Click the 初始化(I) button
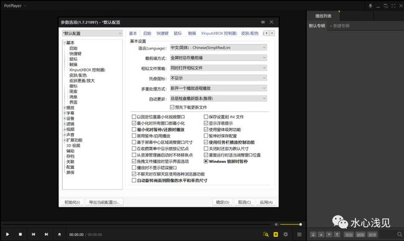Viewport: 404px width, 241px height. pos(72,202)
